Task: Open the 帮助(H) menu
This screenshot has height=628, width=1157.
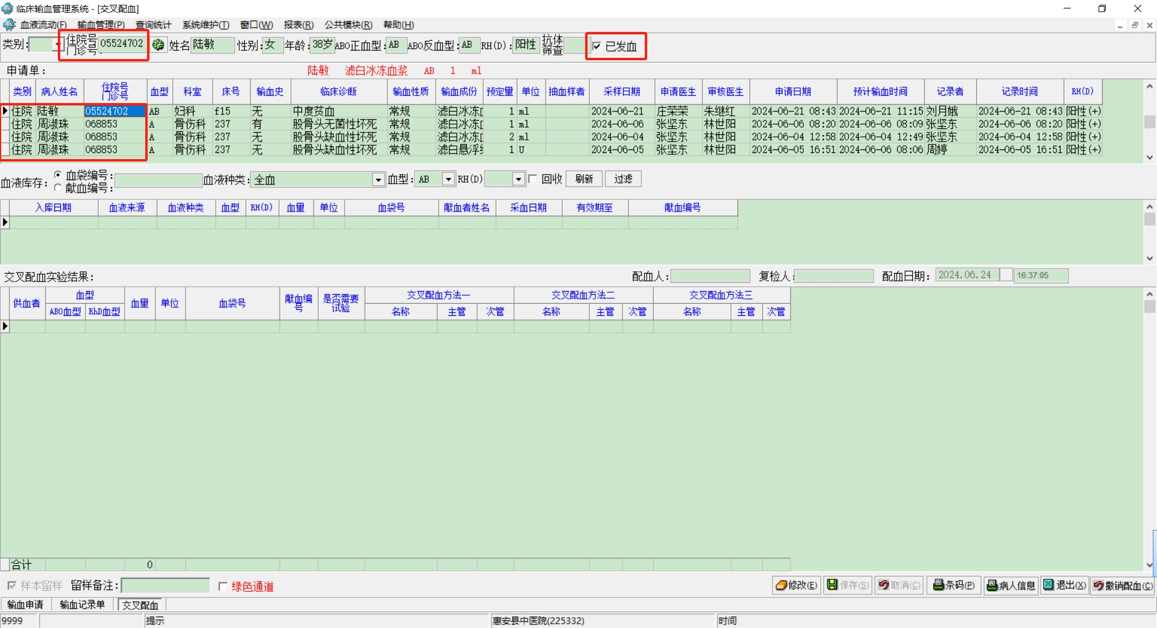Action: point(398,25)
